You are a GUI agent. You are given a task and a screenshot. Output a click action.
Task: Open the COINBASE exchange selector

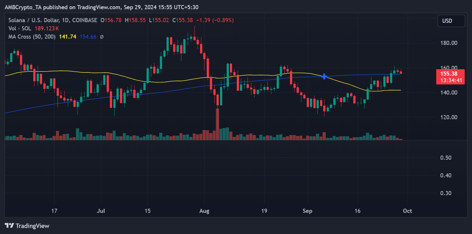click(x=84, y=20)
